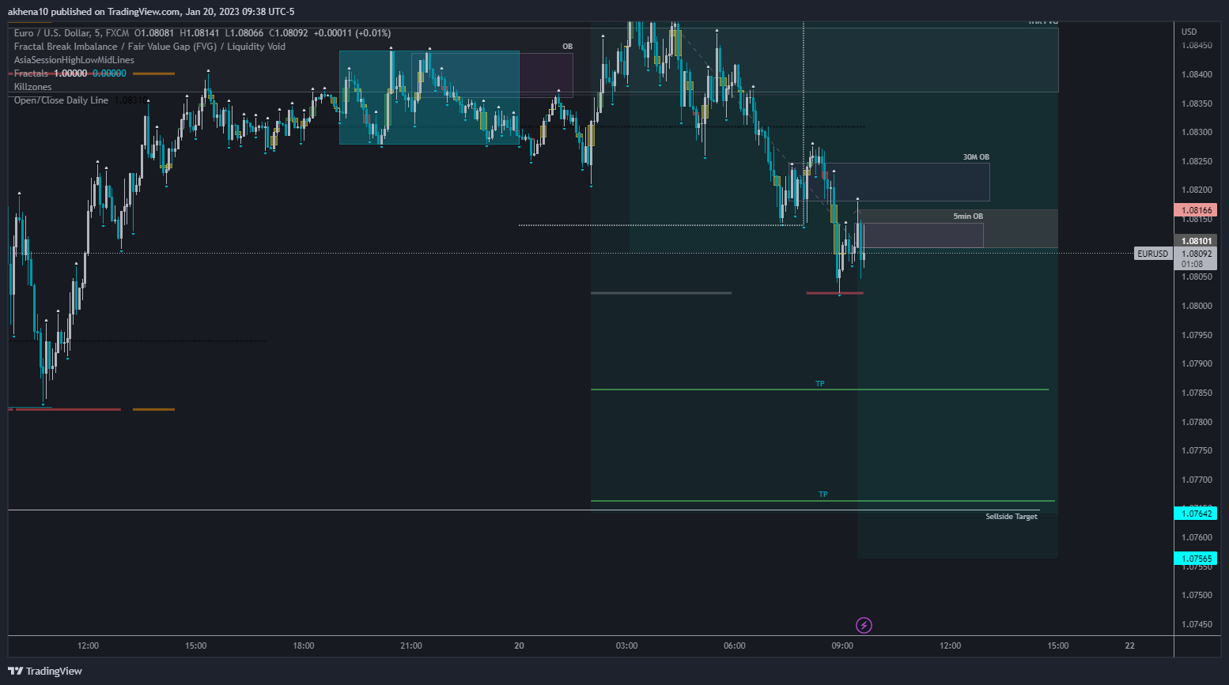Click the EURUSD symbol price tag
Viewport: 1229px width, 685px height.
pos(1152,254)
